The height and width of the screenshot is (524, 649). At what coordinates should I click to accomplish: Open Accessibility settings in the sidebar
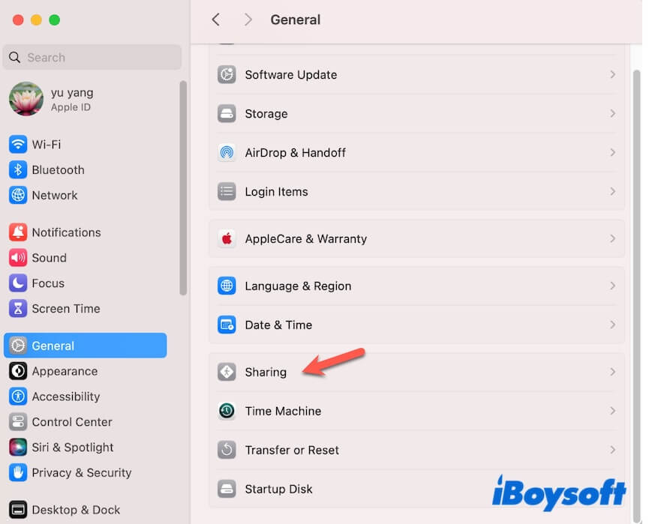65,397
